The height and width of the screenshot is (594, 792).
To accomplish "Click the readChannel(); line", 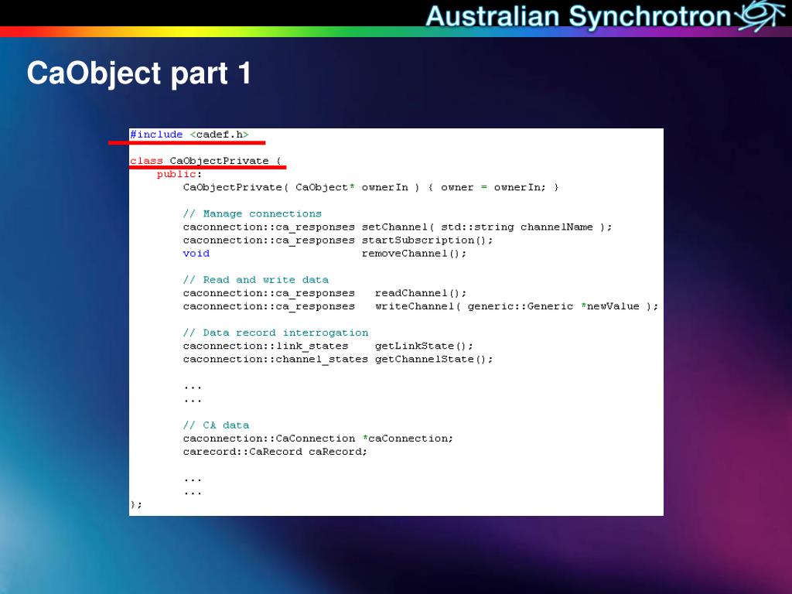I will coord(325,293).
